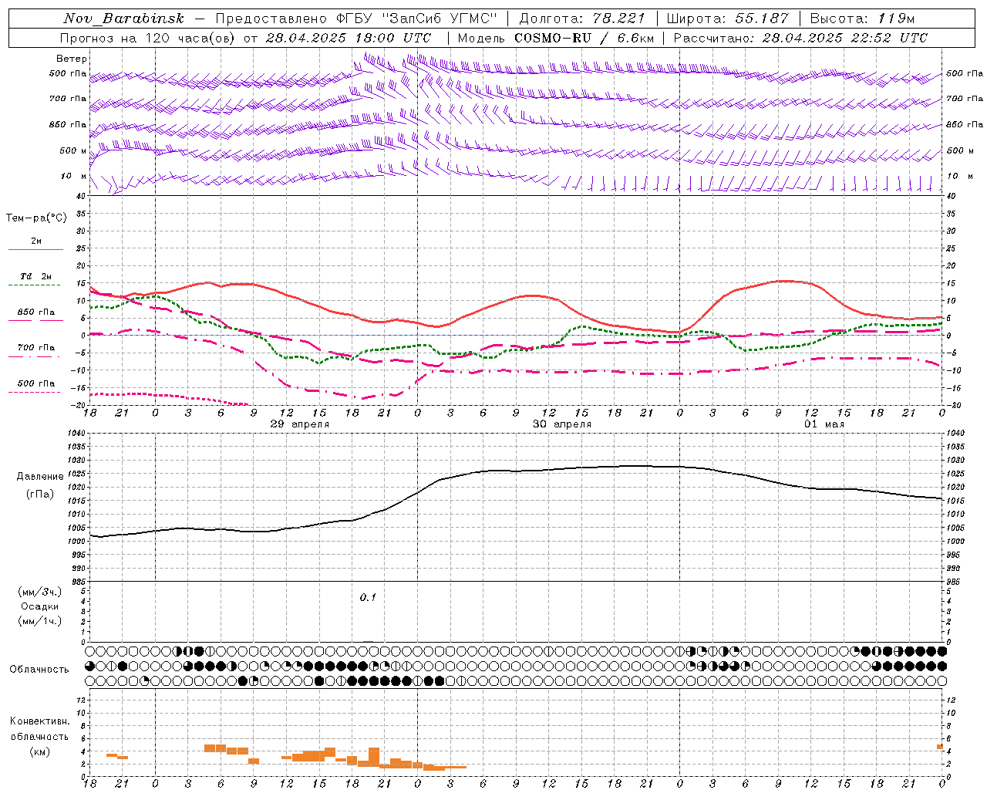Click the Осадки panel label
The width and height of the screenshot is (987, 790).
(x=40, y=606)
